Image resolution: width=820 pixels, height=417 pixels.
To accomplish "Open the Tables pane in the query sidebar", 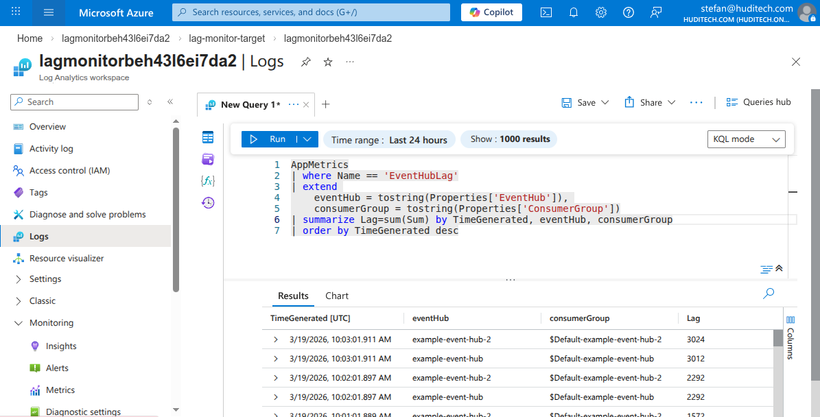I will click(x=208, y=139).
